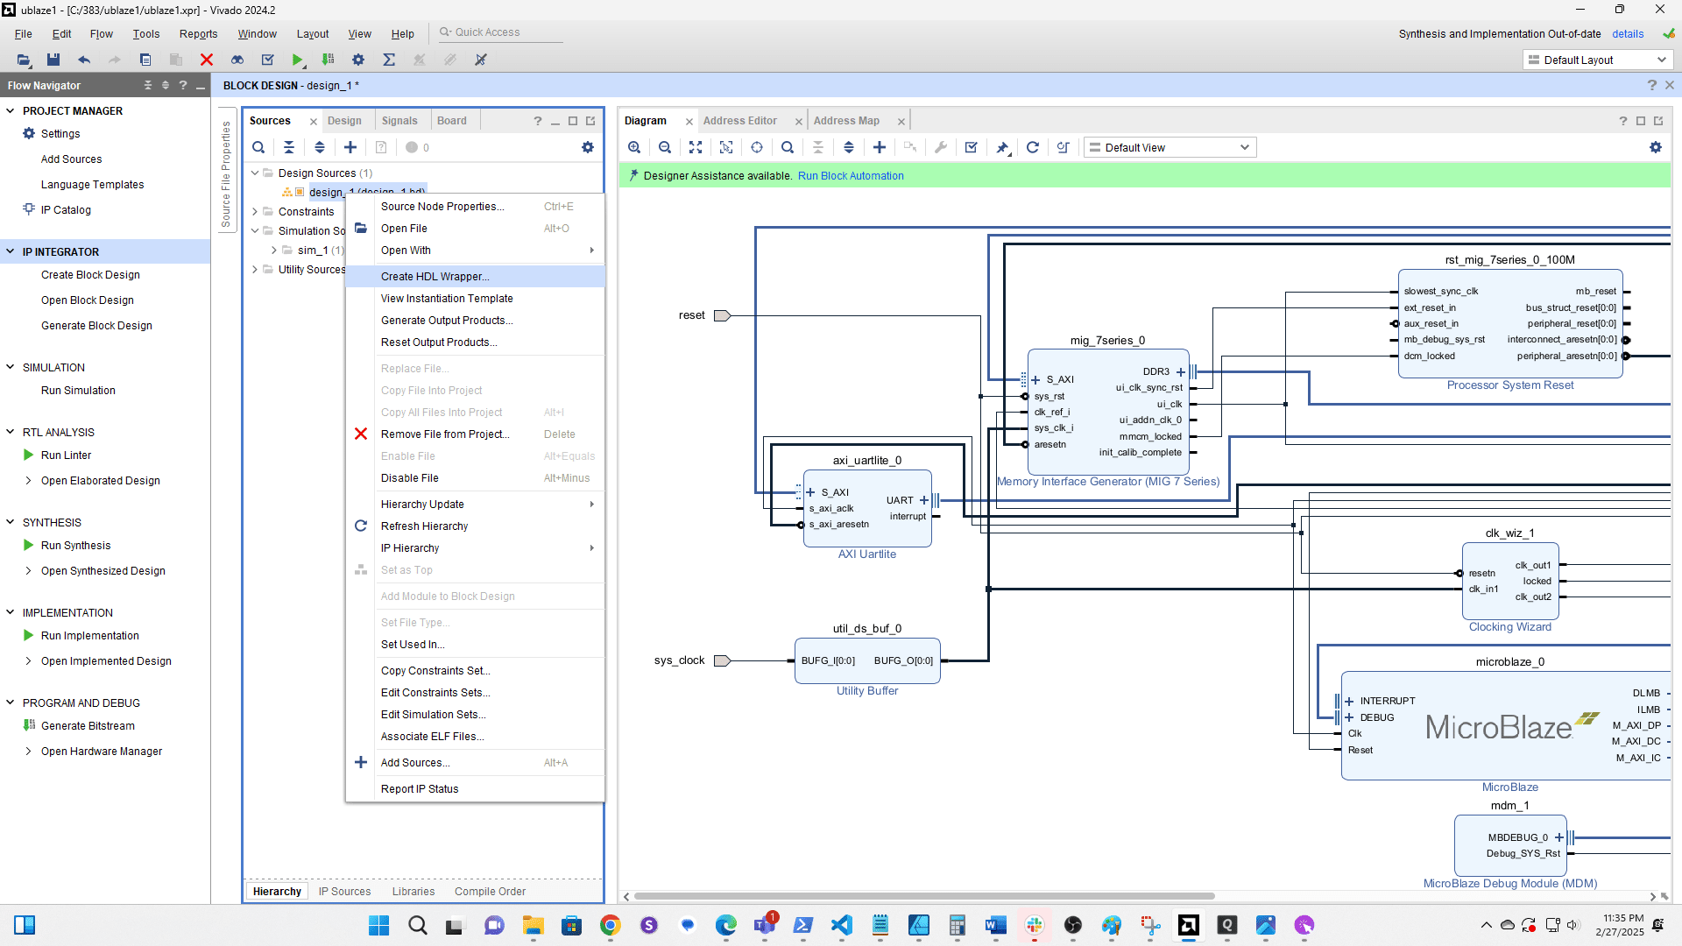Add IP with the plus icon in diagram toolbar
This screenshot has height=946, width=1682.
880,146
